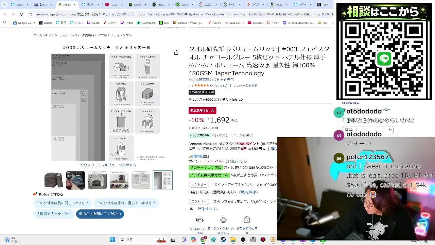Click the 他のことを聞いてください button
This screenshot has width=435, height=245.
(100, 214)
